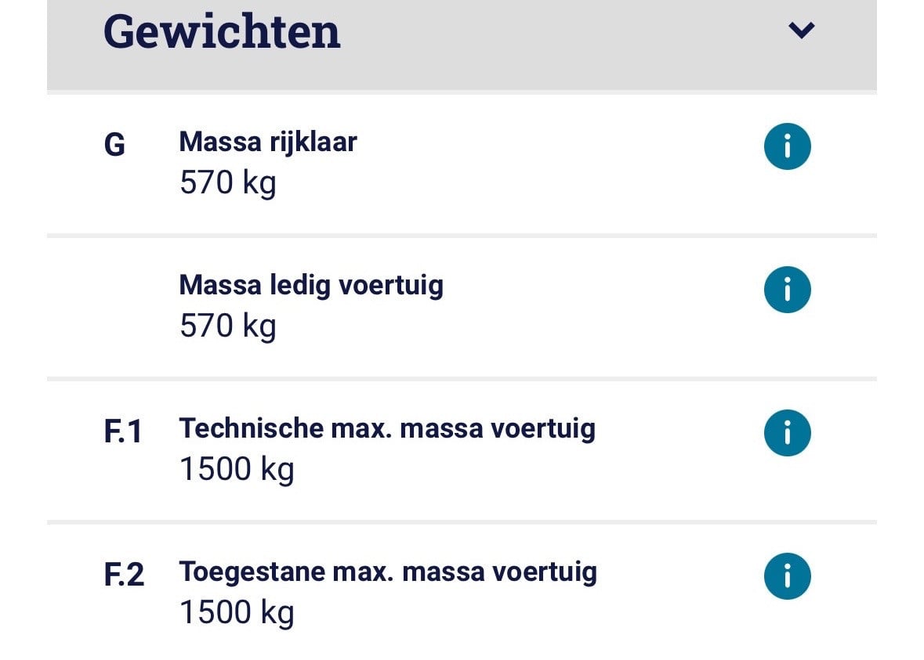Click the F.1 field code
Viewport: 924px width, 660px height.
[122, 431]
